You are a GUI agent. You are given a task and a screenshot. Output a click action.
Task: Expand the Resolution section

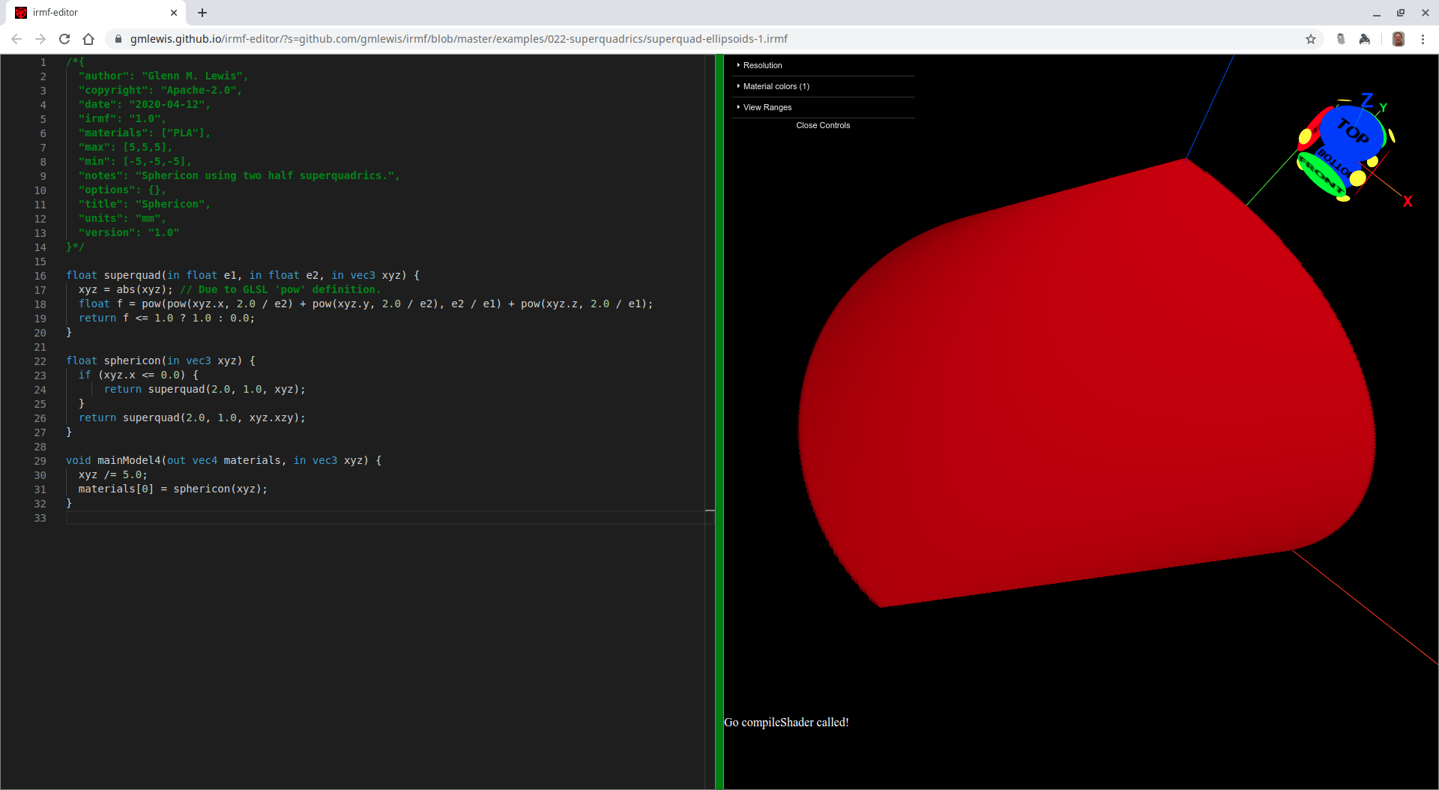tap(762, 65)
